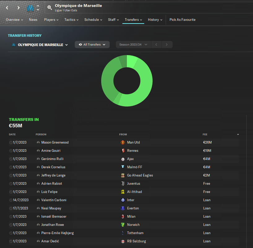
Task: Click Everton club crest
Action: pyautogui.click(x=123, y=208)
